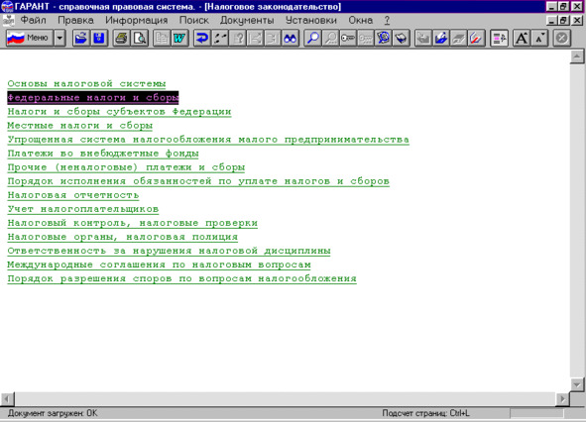Click the open folder toolbar icon
586x422 pixels.
(81, 38)
